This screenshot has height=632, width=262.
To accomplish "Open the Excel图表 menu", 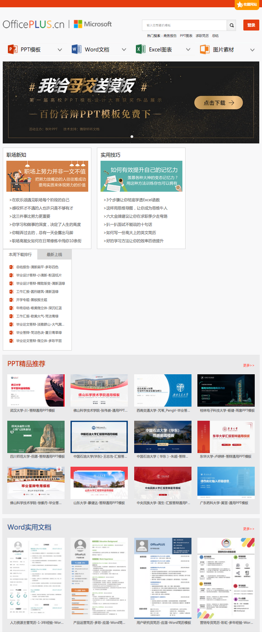I will tap(161, 50).
